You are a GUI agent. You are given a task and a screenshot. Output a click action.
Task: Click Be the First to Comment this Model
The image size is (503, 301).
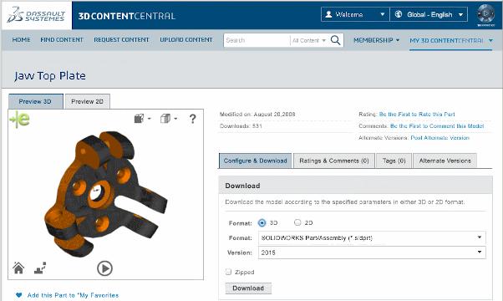(437, 126)
